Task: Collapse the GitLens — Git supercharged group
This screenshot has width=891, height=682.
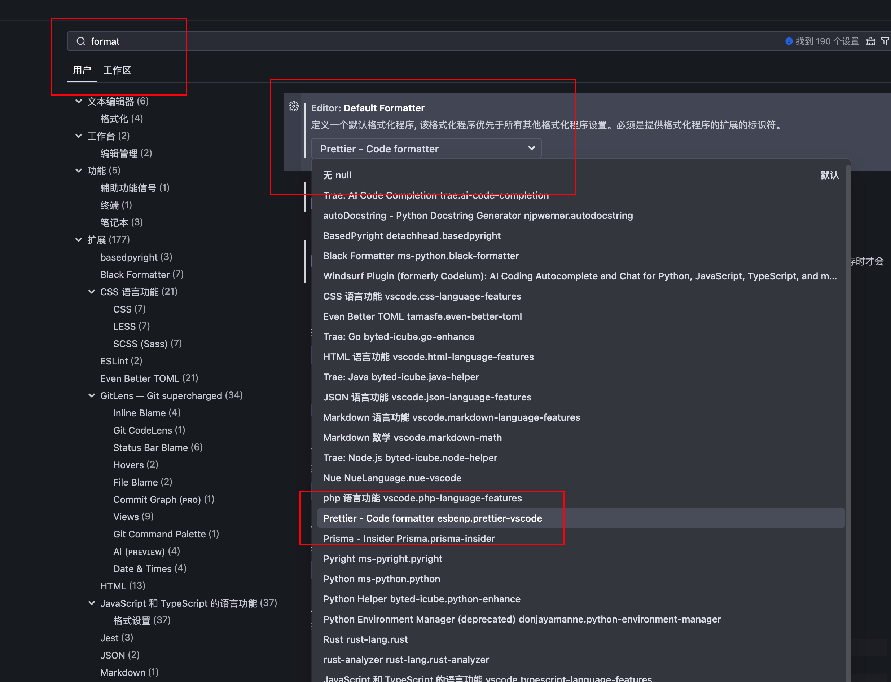Action: click(x=92, y=395)
